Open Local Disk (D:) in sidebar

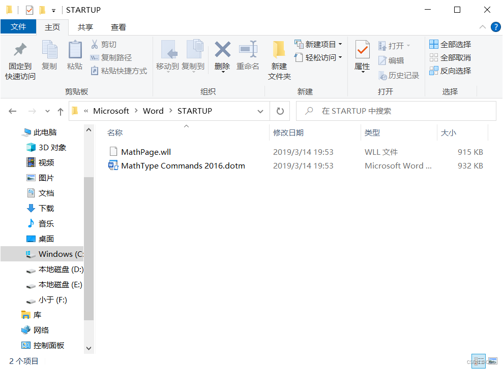tap(55, 270)
